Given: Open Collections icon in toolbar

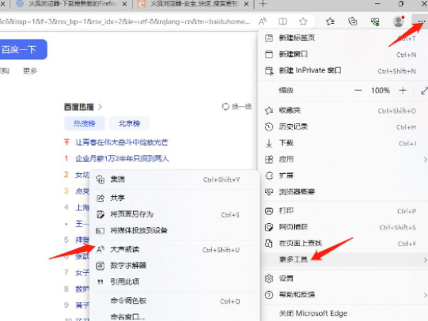Looking at the screenshot, I should click(x=353, y=21).
